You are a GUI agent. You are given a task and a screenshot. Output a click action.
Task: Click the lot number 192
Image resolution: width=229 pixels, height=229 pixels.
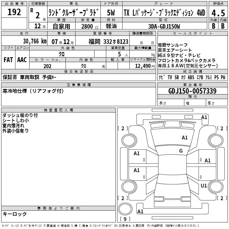(x=14, y=12)
